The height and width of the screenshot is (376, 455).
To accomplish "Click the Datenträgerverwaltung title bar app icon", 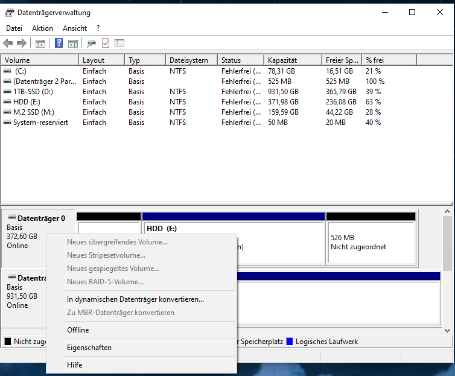I will [9, 13].
